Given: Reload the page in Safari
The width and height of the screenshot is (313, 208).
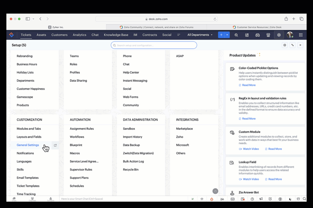Looking at the screenshot, I should click(x=215, y=19).
